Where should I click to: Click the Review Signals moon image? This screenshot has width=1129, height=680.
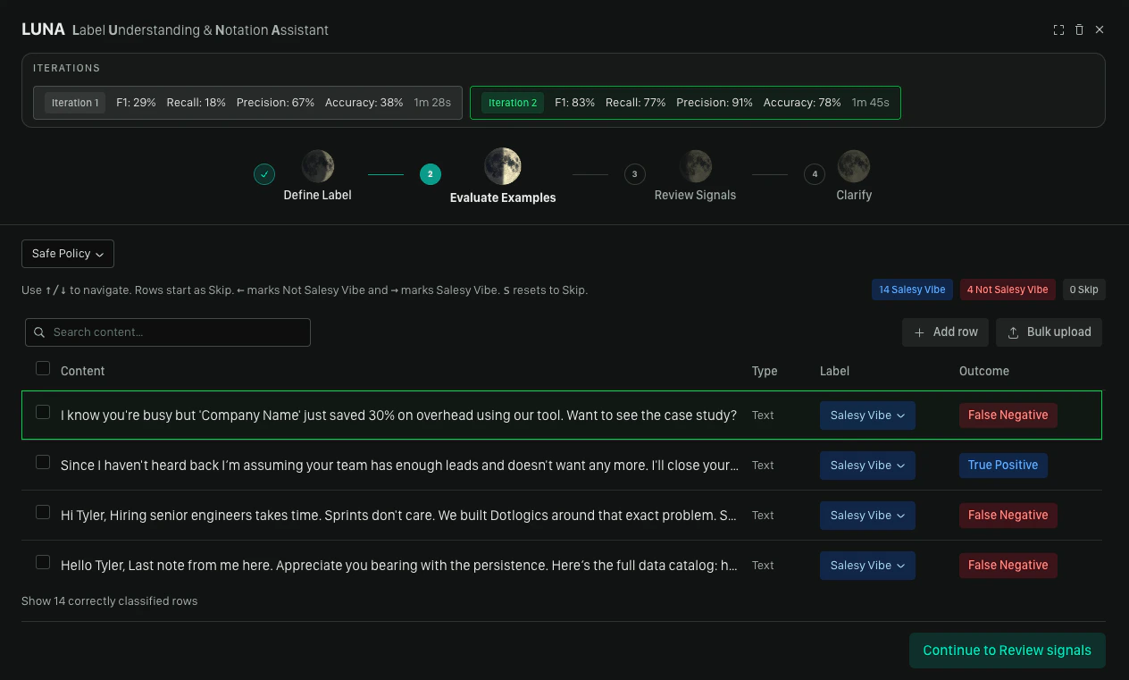(x=695, y=166)
